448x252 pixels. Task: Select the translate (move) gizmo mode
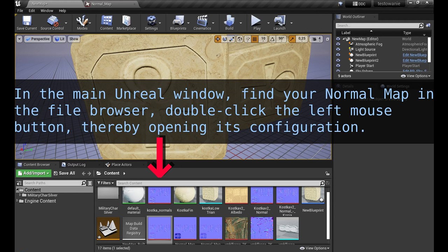pos(217,39)
